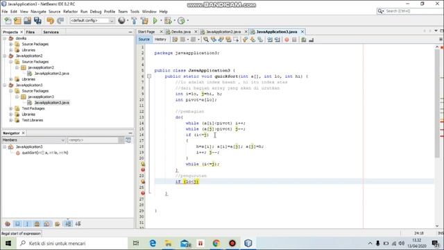Click the Shift Line Right icon
The height and width of the screenshot is (250, 444).
click(x=277, y=40)
